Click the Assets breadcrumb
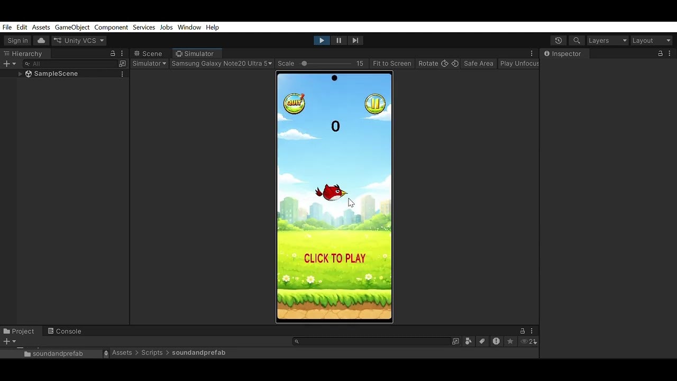The width and height of the screenshot is (677, 381). pos(122,352)
